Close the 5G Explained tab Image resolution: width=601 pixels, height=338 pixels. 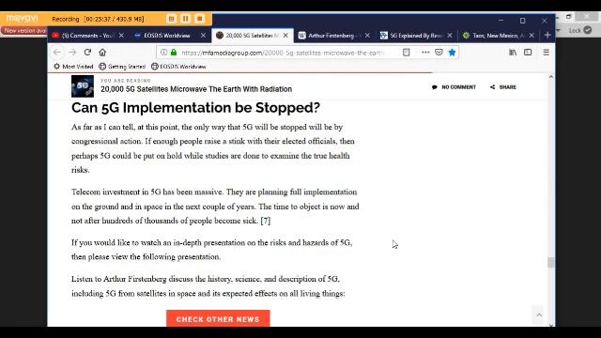450,36
